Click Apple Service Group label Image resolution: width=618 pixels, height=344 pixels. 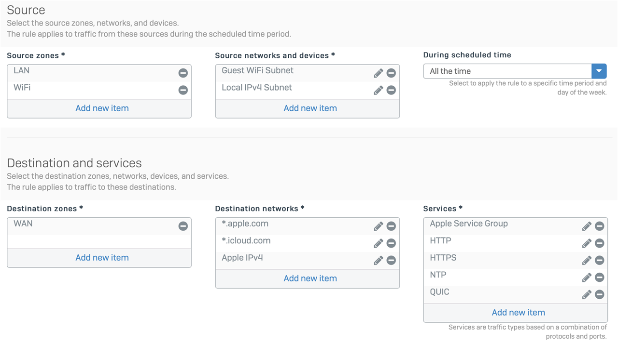pos(469,224)
